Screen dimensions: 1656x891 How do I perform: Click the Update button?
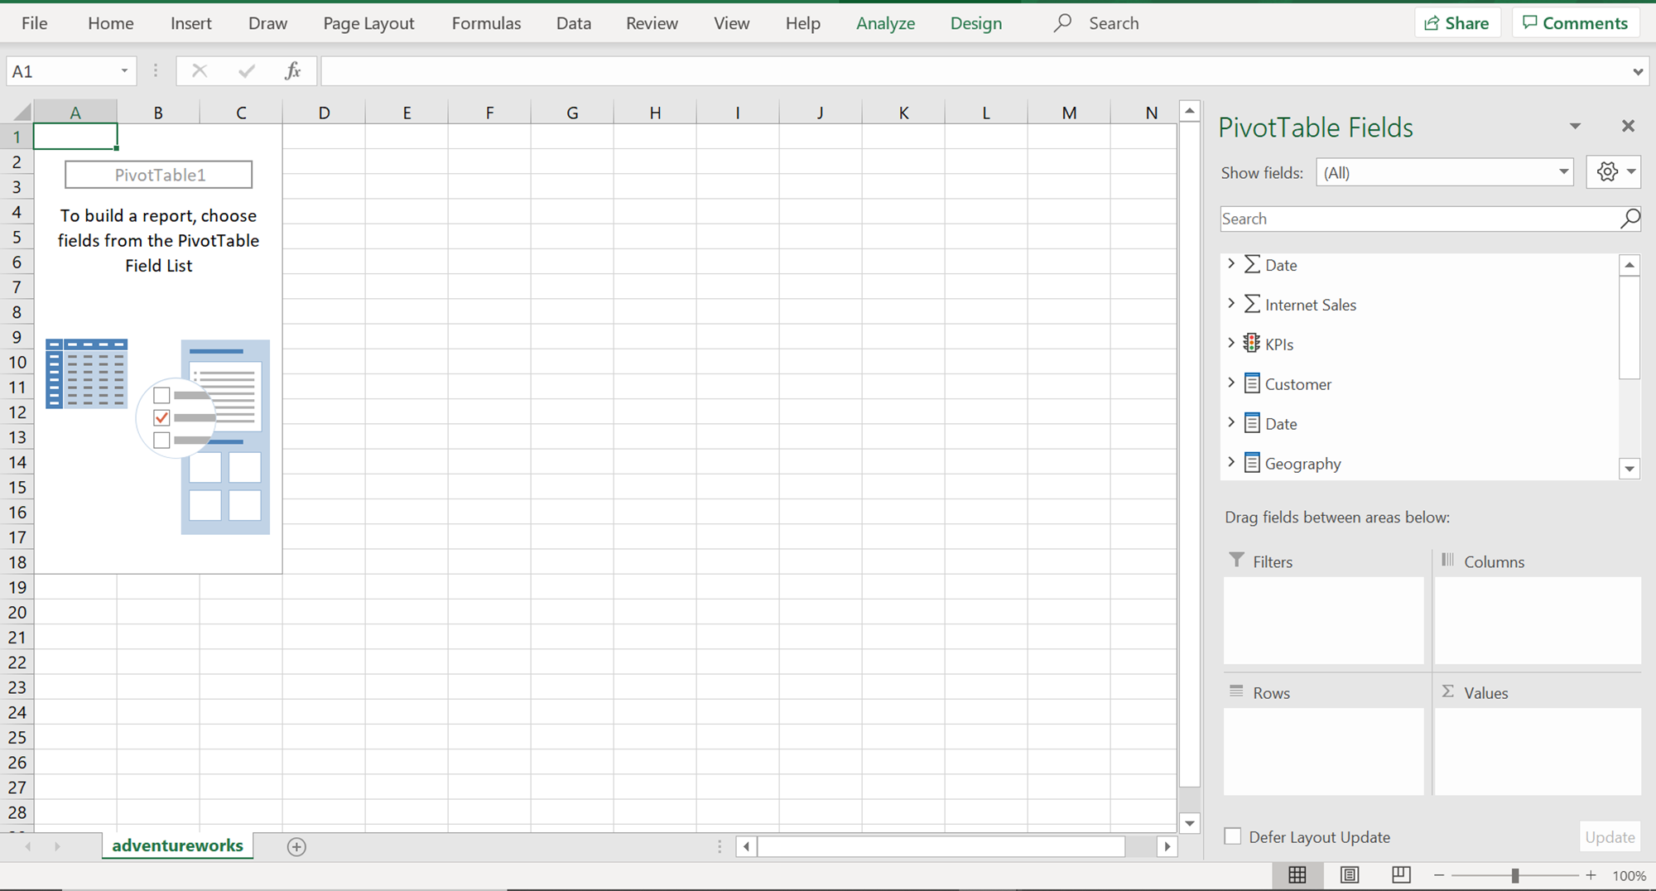click(1610, 837)
